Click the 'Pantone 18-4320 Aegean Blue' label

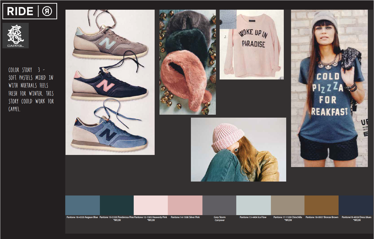[82, 217]
